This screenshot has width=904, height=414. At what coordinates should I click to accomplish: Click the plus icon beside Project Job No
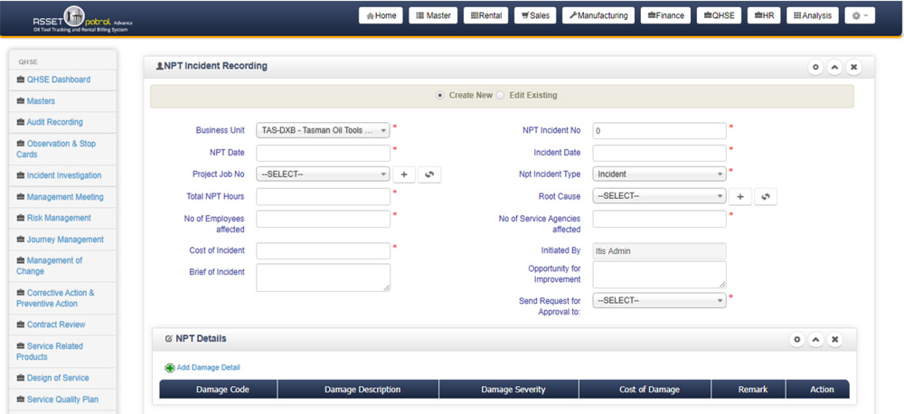[404, 174]
